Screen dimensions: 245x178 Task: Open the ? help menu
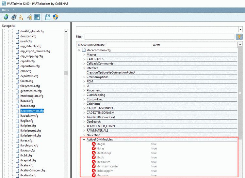[x=13, y=10]
